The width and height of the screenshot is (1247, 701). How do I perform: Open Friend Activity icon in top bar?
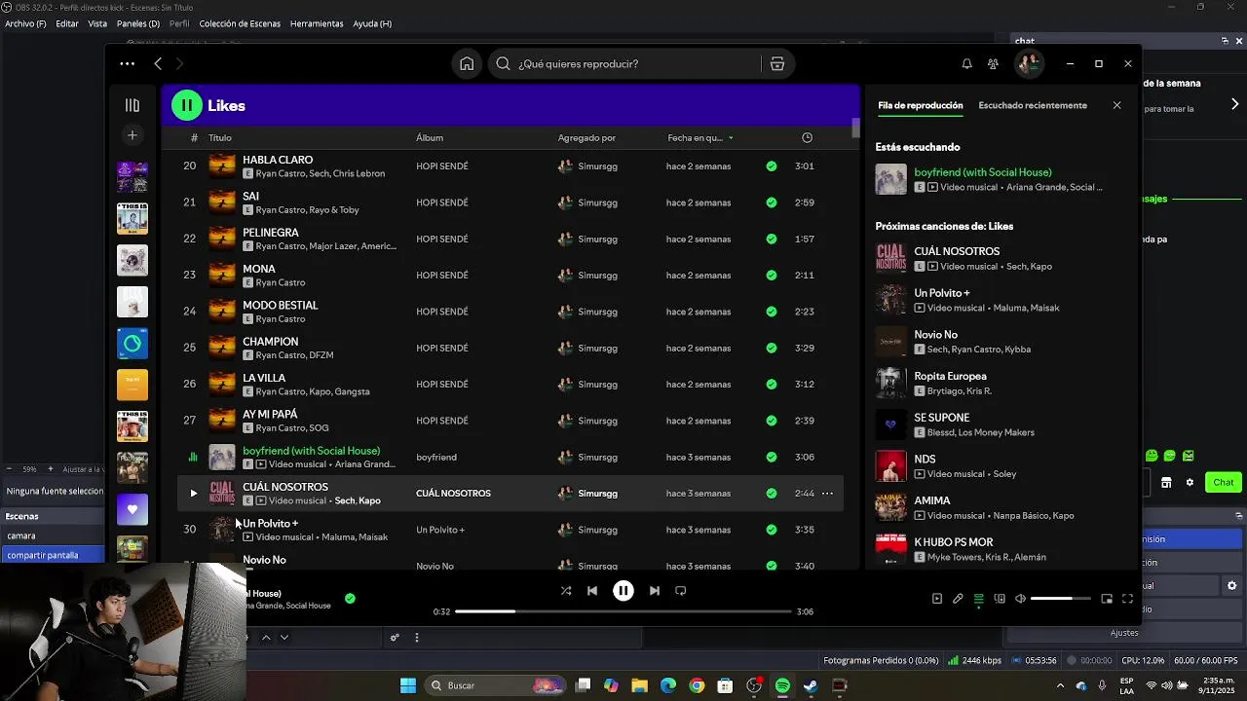click(993, 64)
